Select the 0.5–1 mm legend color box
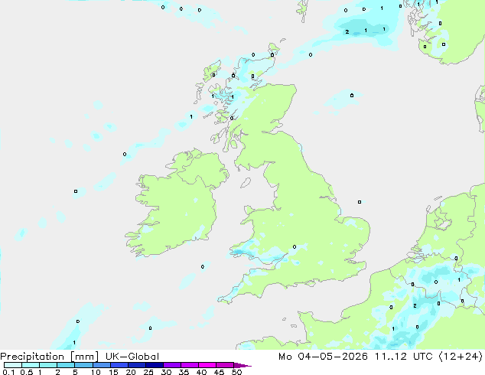The image size is (485, 375). 31,365
